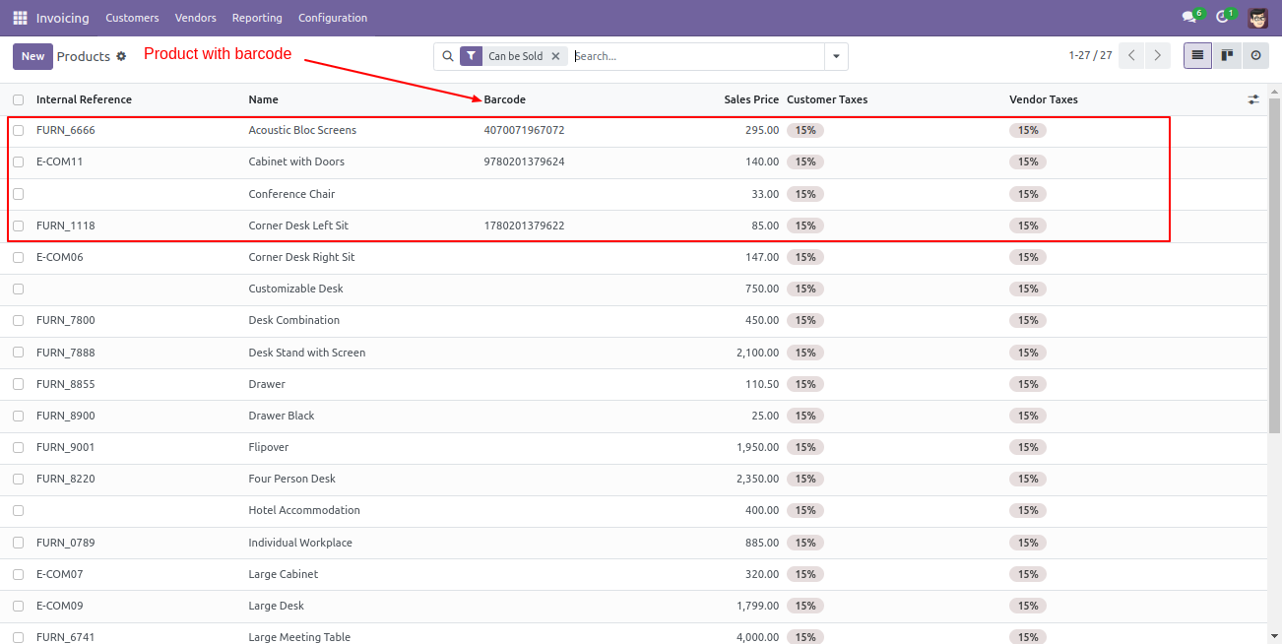Image resolution: width=1282 pixels, height=644 pixels.
Task: Open the user avatar menu
Action: tap(1258, 18)
